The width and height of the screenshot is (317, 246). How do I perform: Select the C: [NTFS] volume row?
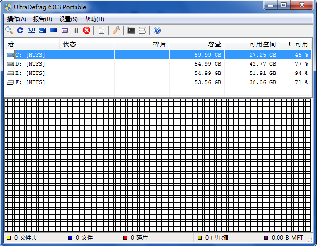pos(158,55)
